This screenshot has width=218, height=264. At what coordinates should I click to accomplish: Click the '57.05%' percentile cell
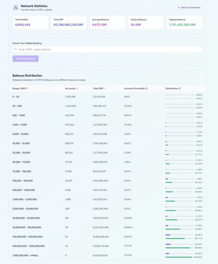click(128, 106)
